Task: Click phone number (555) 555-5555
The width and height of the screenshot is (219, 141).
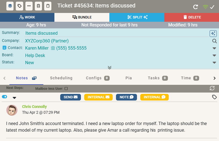Action: (x=71, y=48)
